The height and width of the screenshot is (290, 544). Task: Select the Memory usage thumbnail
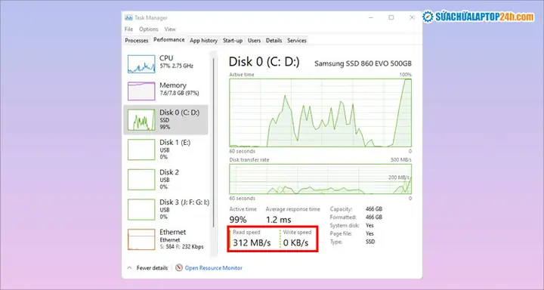(x=141, y=91)
